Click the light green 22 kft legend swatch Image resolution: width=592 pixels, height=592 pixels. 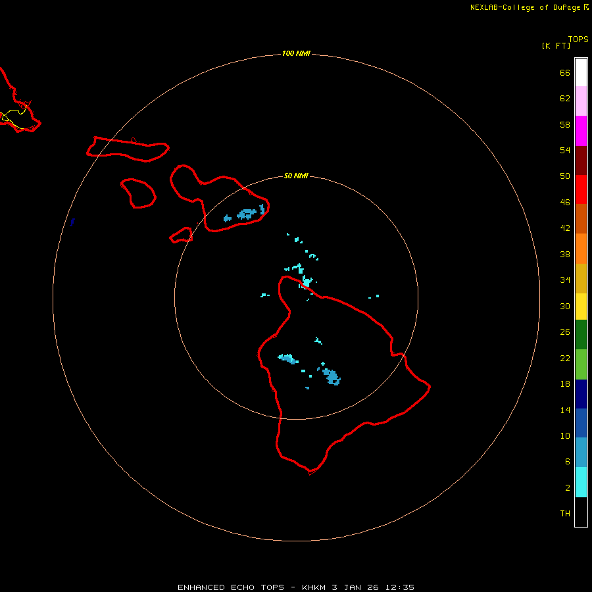[581, 364]
